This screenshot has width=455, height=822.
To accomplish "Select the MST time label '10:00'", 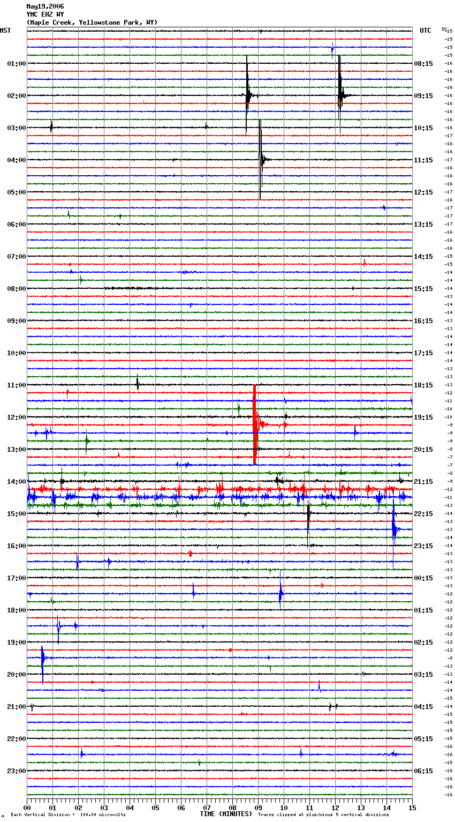I will 17,353.
